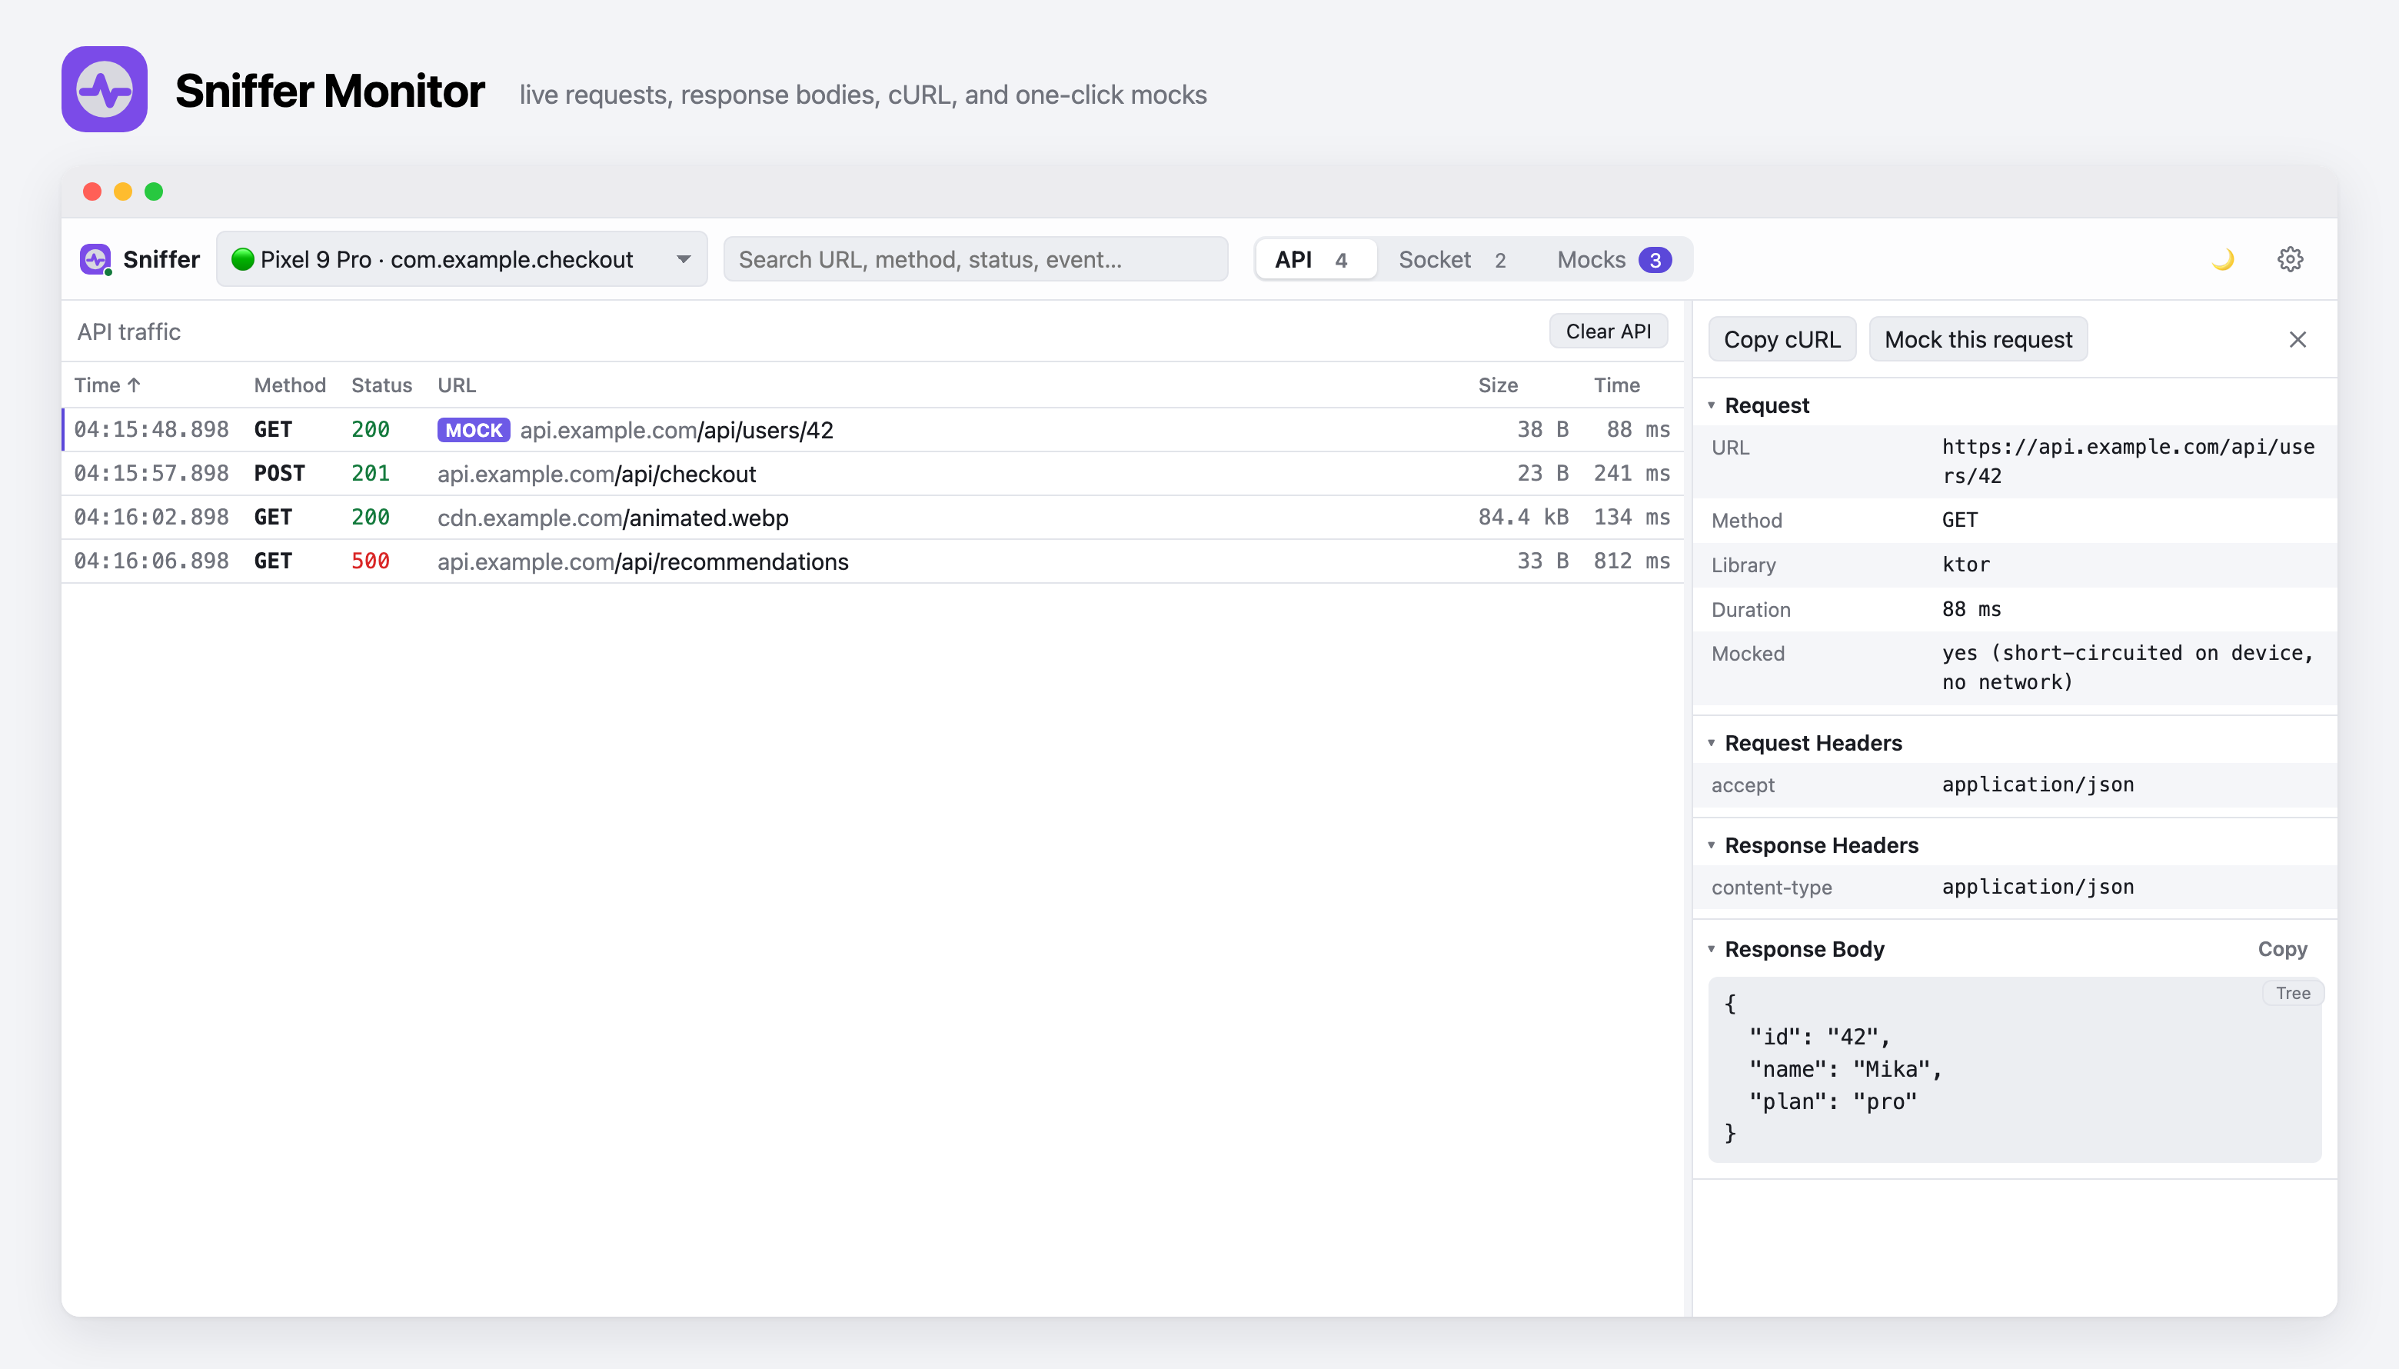Click the search URL, method, status field

click(x=976, y=259)
